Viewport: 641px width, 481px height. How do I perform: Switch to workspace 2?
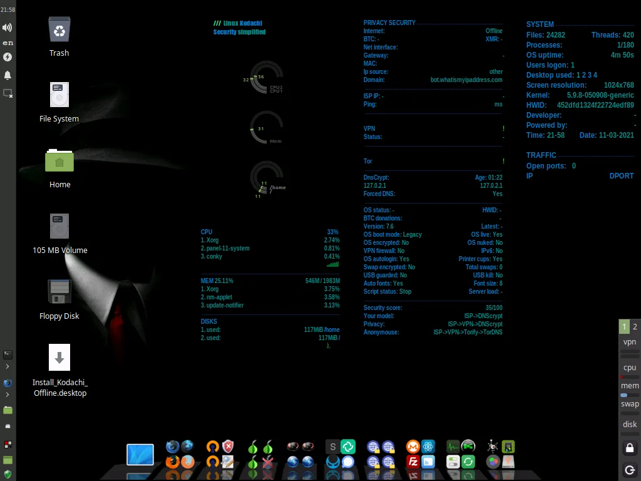point(635,326)
